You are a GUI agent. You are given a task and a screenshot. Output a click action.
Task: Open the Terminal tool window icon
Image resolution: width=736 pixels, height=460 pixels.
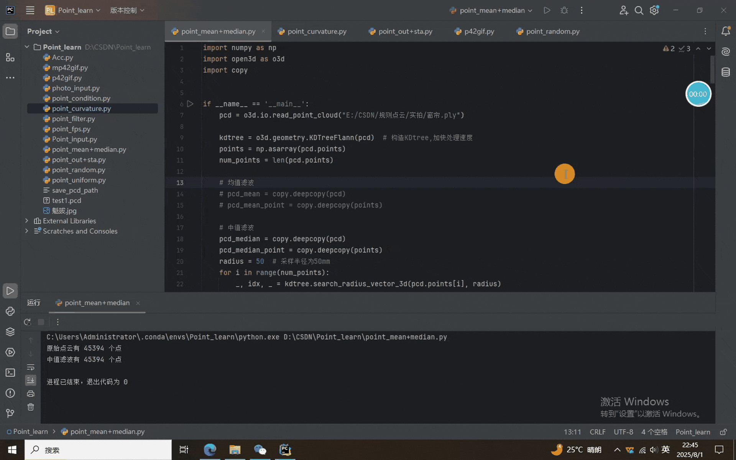click(10, 373)
